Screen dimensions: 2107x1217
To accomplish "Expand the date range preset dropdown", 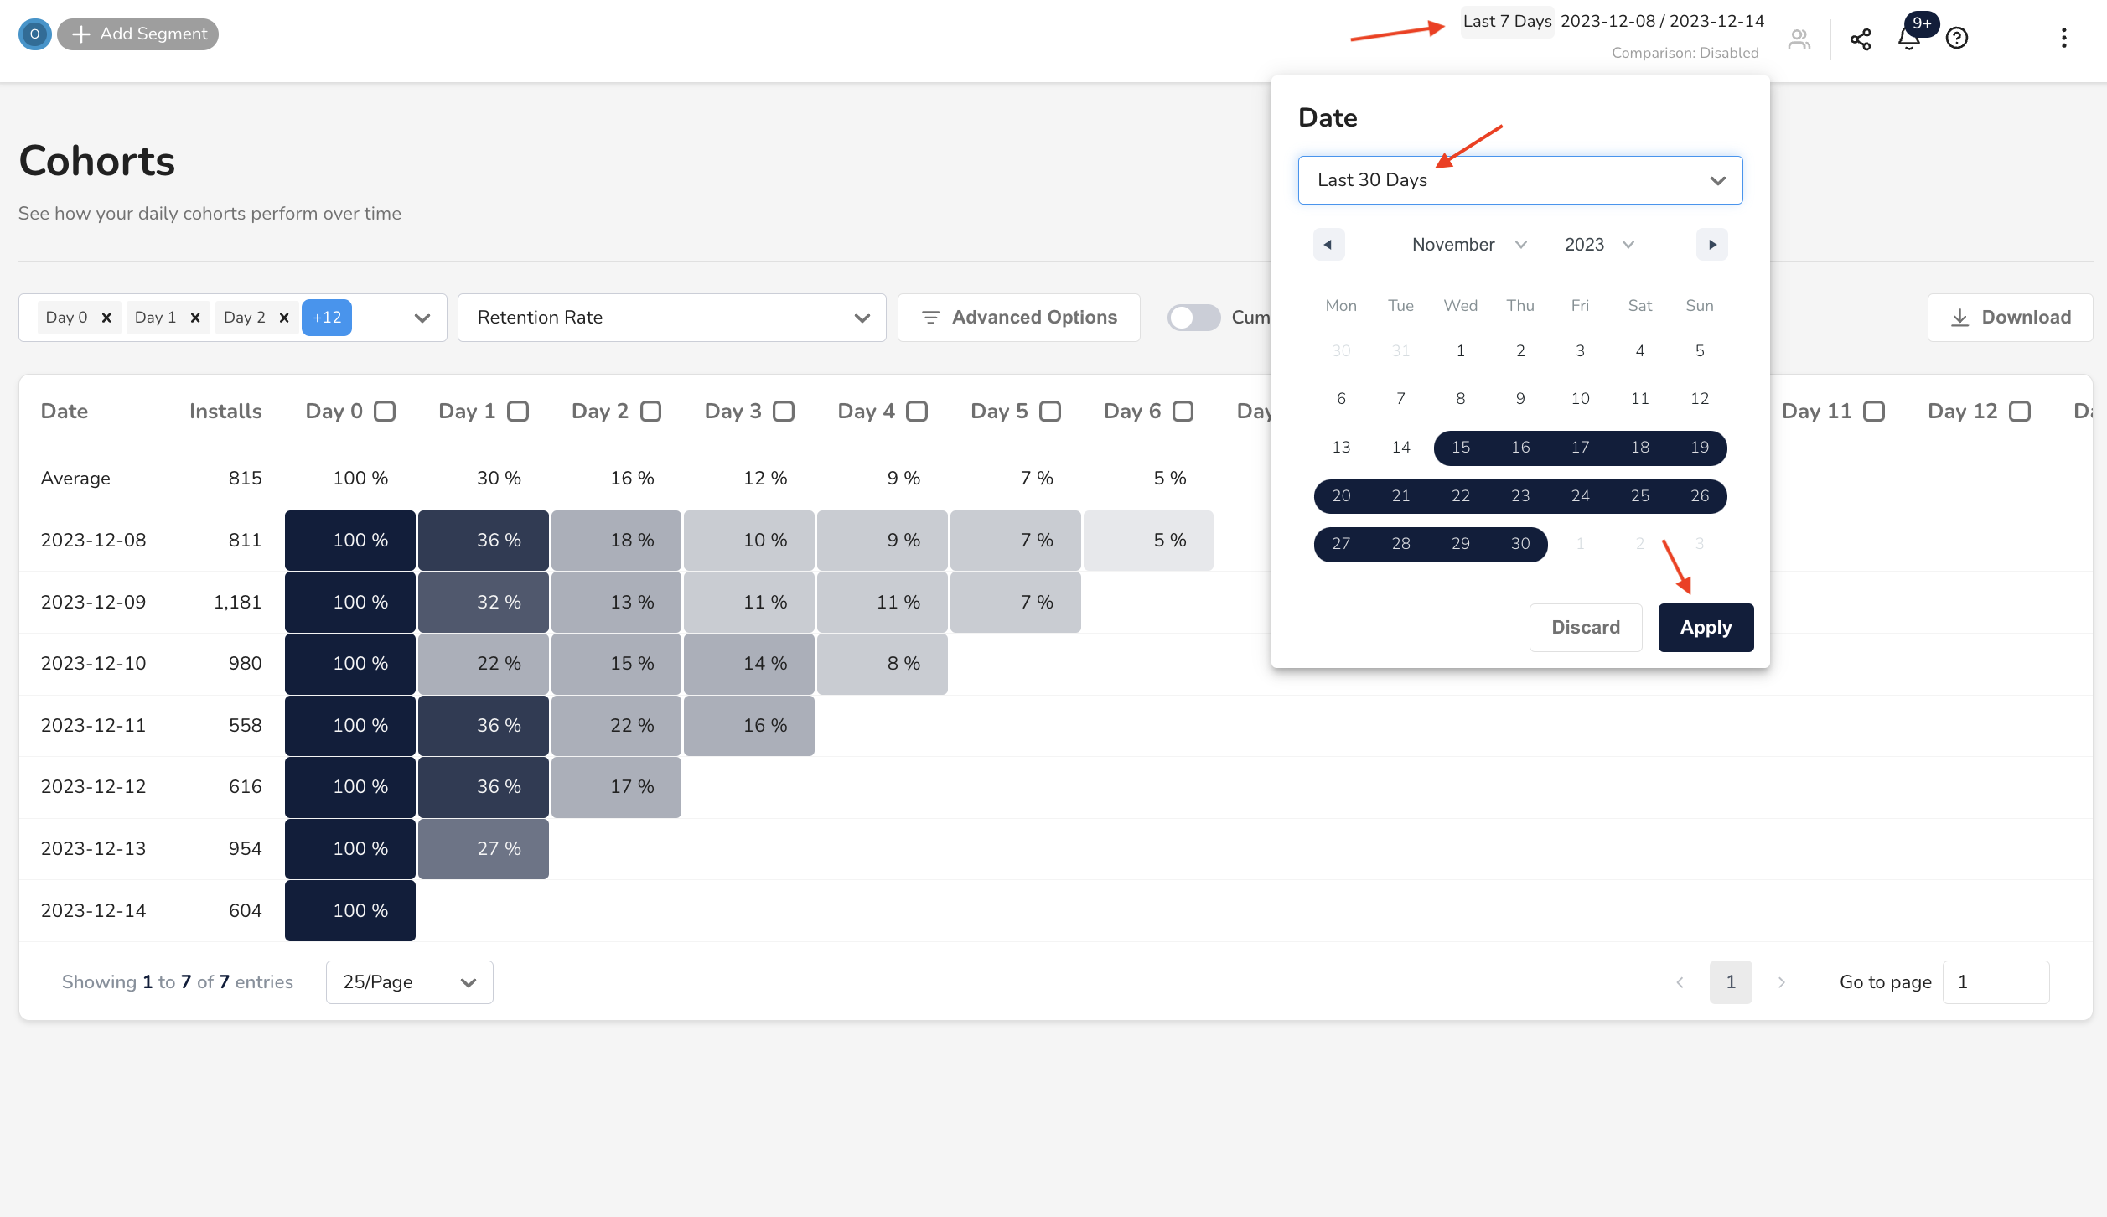I will pyautogui.click(x=1519, y=179).
